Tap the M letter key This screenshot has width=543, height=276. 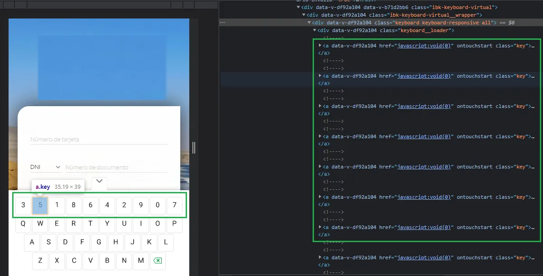(141, 261)
